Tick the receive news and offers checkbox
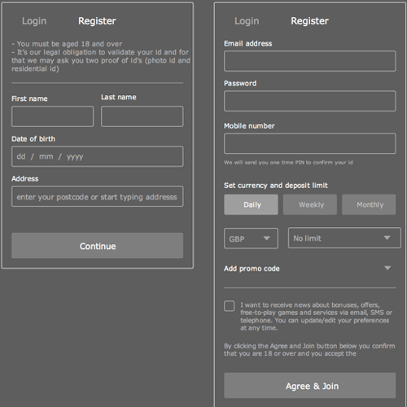This screenshot has width=407, height=407. tap(230, 306)
